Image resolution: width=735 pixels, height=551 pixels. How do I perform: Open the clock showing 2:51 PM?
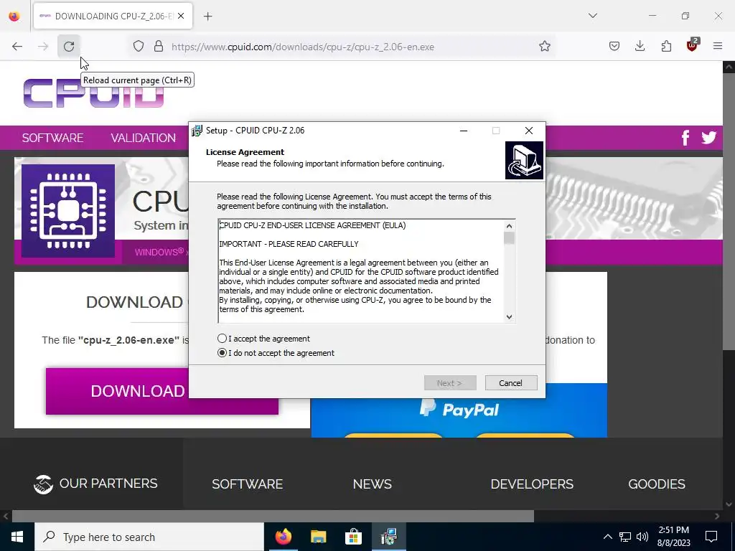[673, 537]
